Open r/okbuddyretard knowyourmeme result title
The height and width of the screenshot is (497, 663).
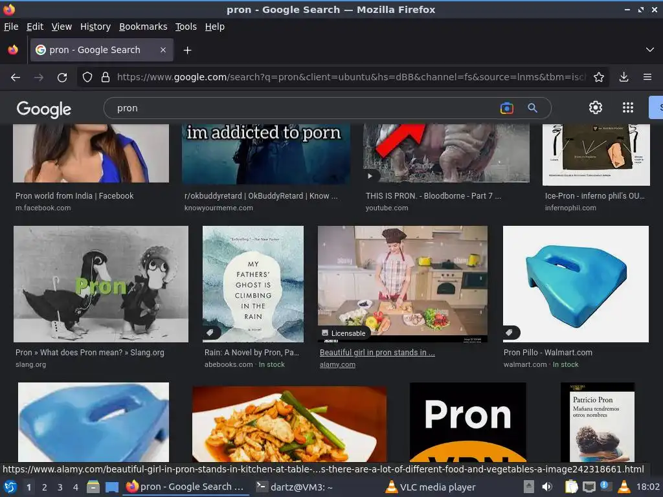pos(261,195)
